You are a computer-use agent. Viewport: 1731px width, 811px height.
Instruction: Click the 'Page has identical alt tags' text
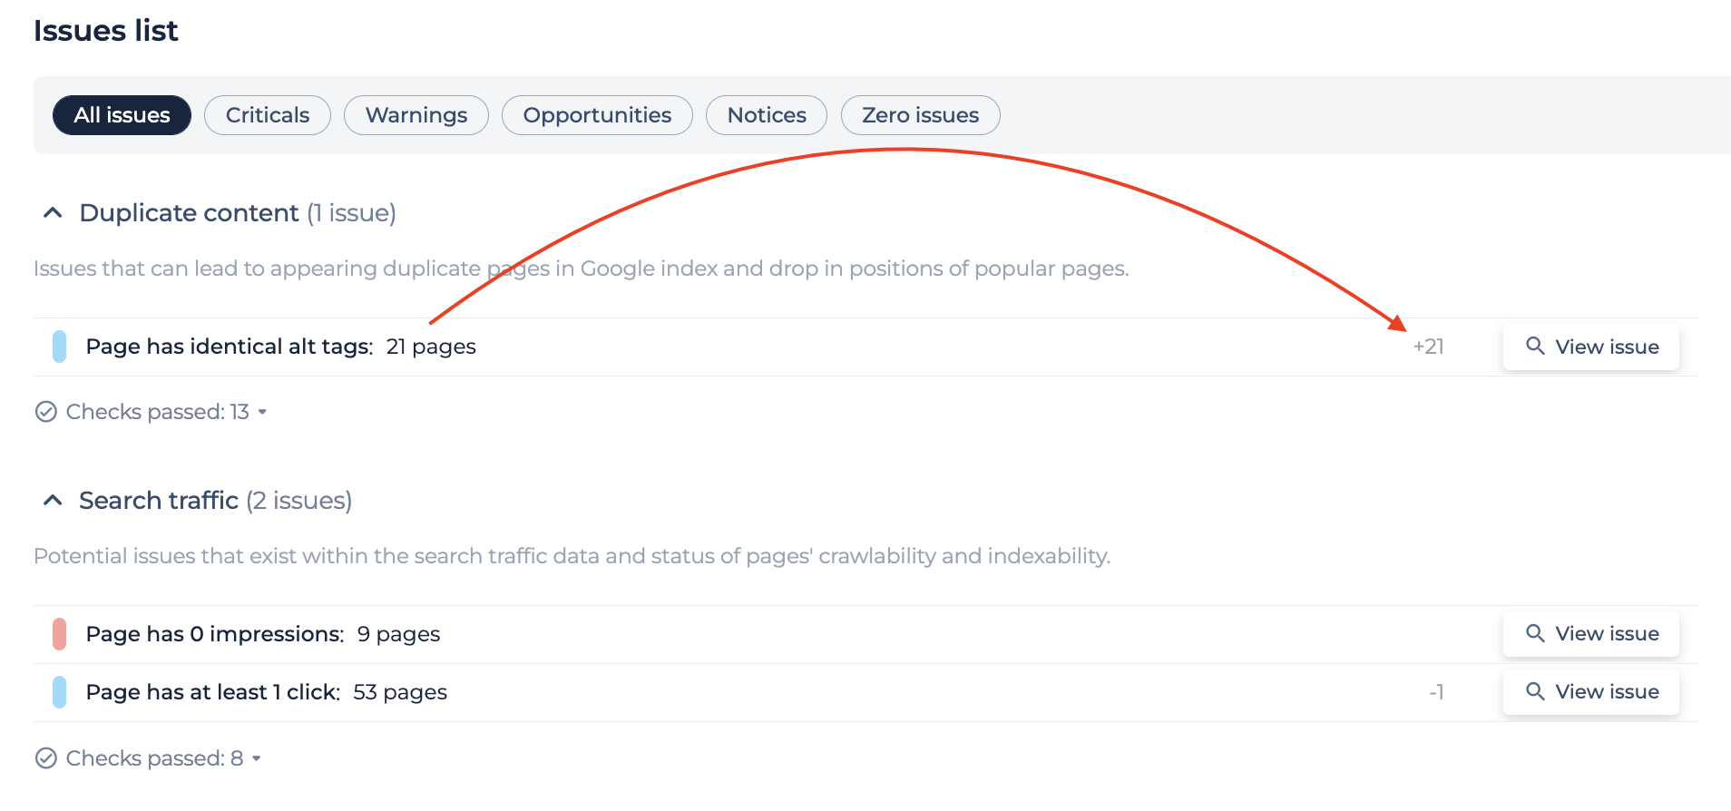230,347
